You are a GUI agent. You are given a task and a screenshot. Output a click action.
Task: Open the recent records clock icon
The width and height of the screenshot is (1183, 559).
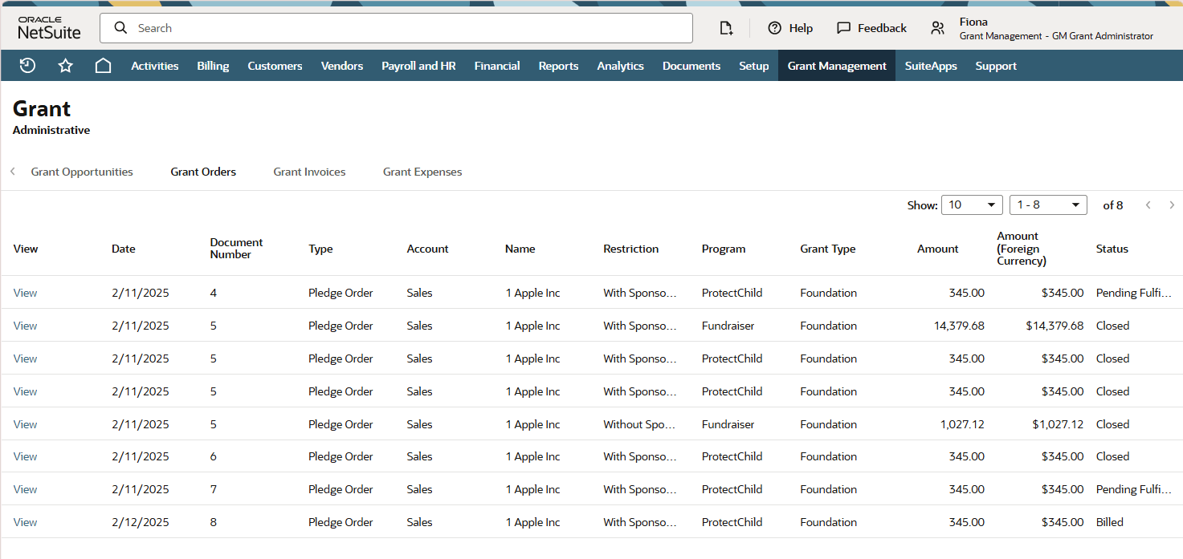(27, 65)
